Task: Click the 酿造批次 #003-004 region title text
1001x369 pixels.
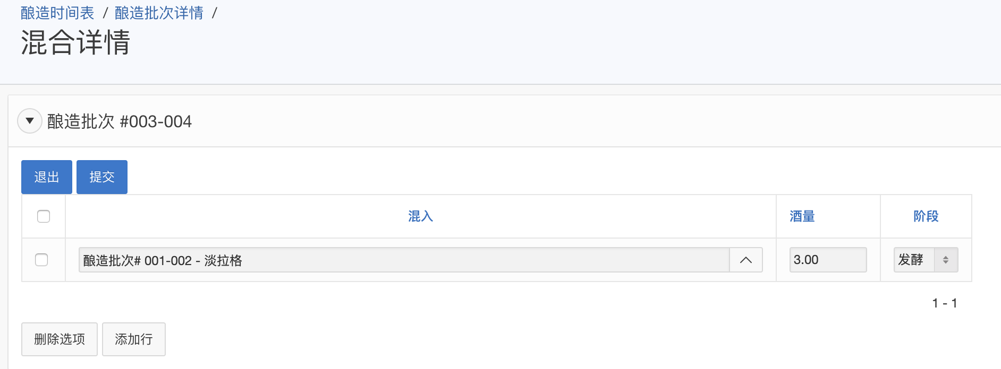Action: tap(120, 121)
